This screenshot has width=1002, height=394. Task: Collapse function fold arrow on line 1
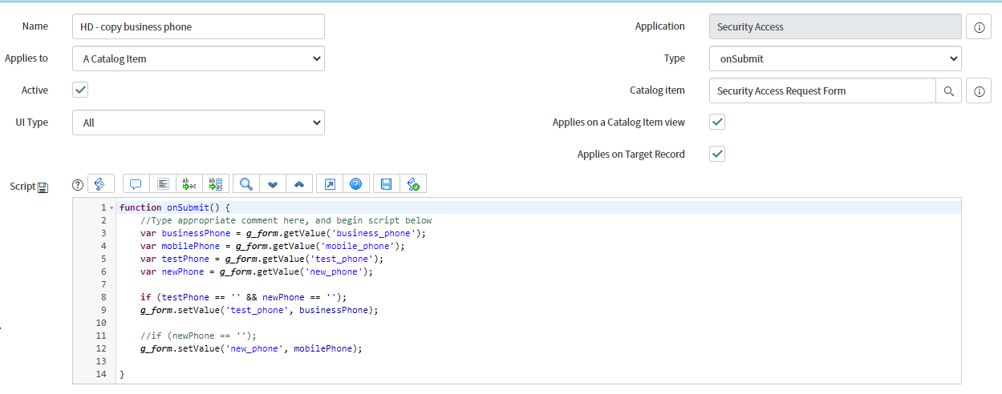click(112, 208)
